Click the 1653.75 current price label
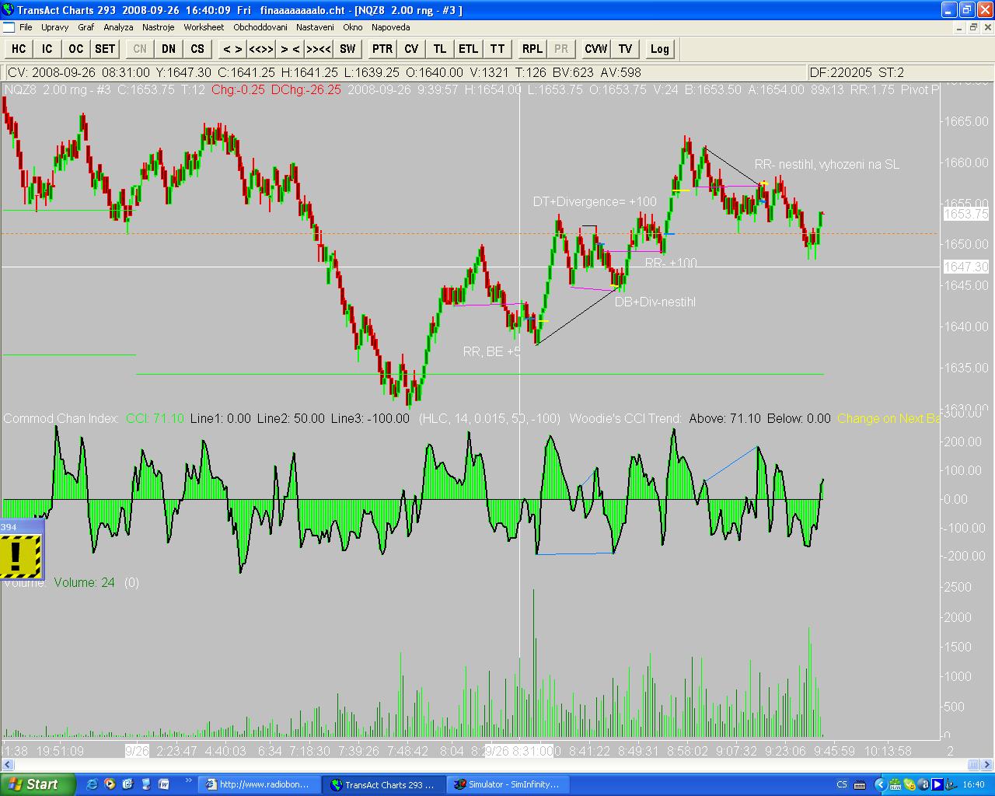Screen dimensions: 995x796 tap(966, 214)
